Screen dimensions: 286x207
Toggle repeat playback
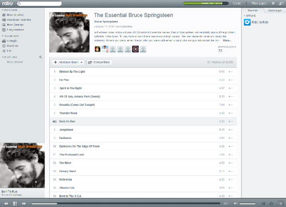click(271, 203)
